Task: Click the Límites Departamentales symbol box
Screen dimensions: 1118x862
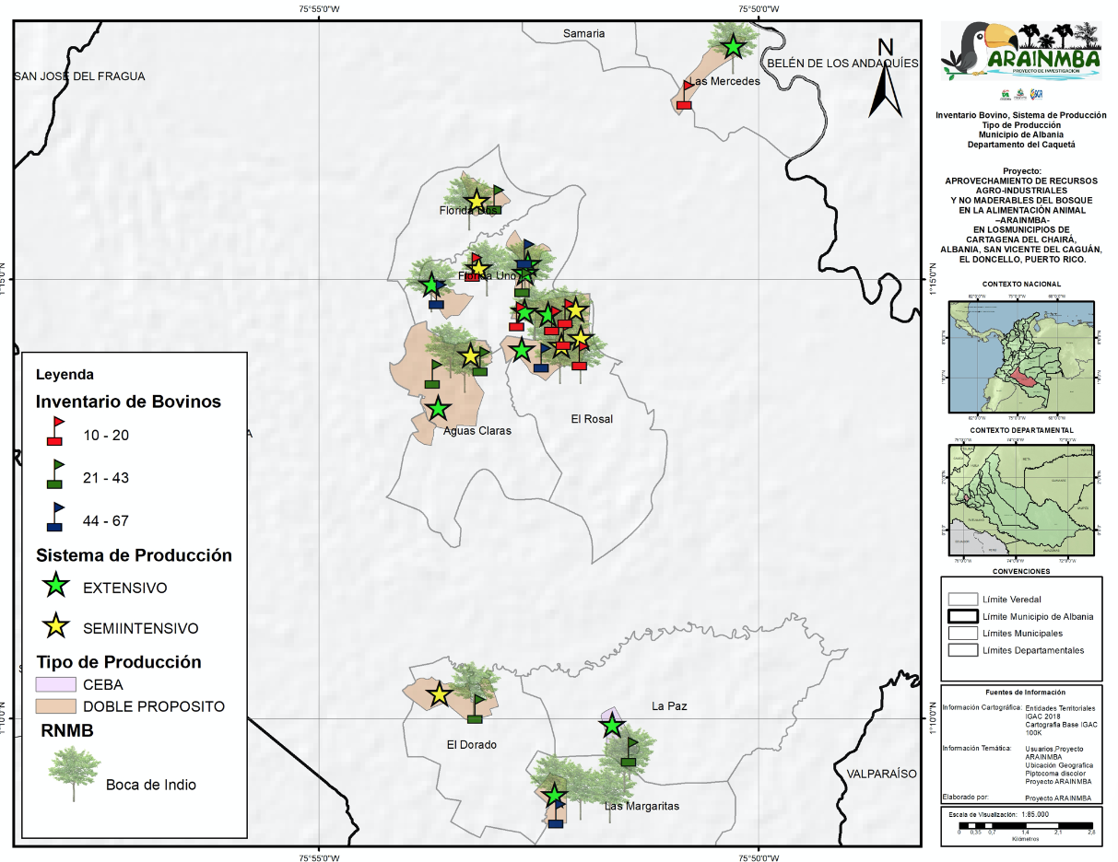Action: (962, 650)
